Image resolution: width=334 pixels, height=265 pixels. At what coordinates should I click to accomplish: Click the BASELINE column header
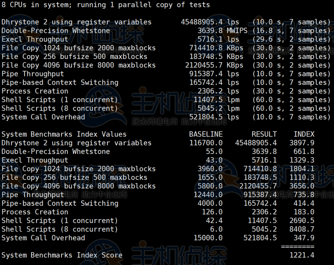click(206, 134)
